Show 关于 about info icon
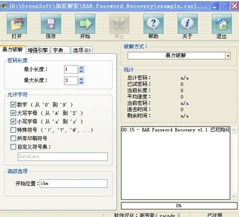Image resolution: width=239 pixels, height=217 pixels. 187,24
